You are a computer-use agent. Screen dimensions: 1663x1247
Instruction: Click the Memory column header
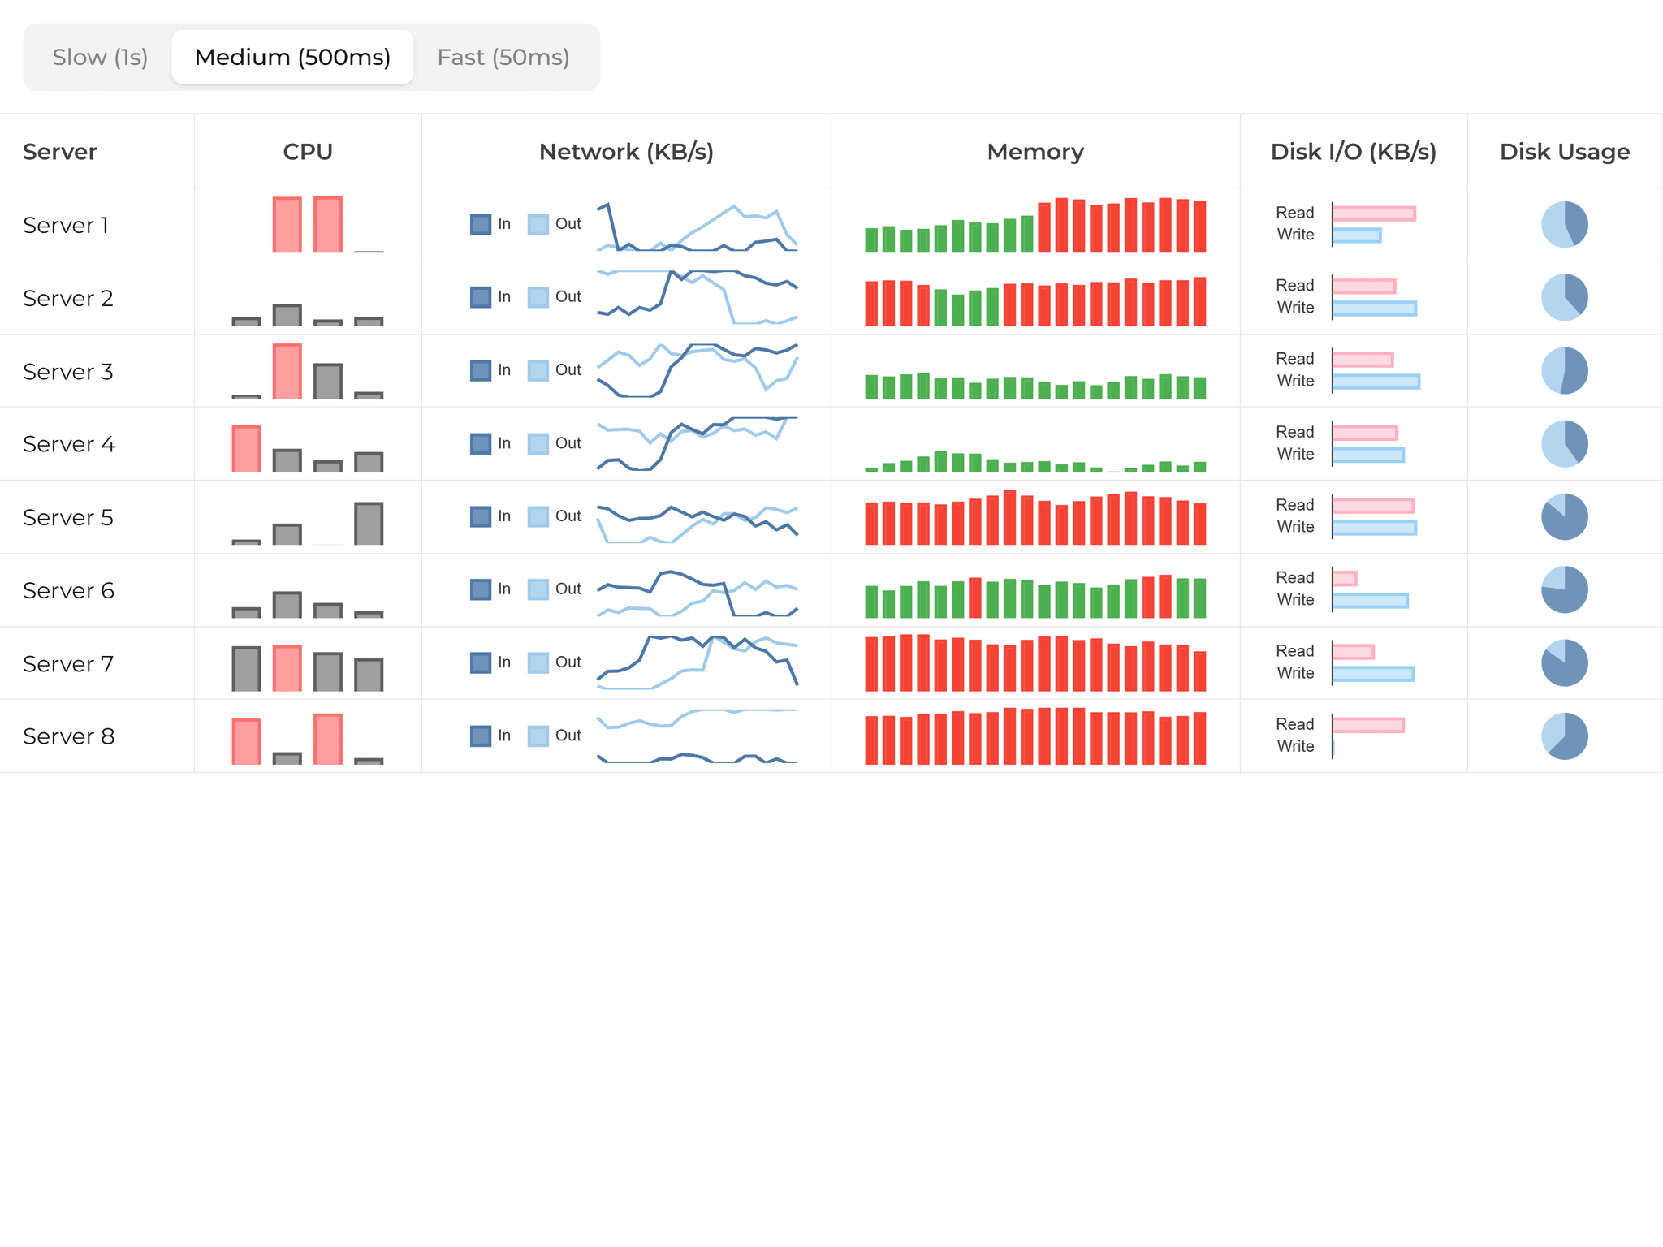tap(1035, 152)
